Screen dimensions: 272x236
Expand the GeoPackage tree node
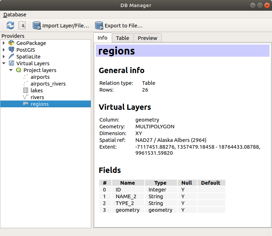pyautogui.click(x=4, y=43)
